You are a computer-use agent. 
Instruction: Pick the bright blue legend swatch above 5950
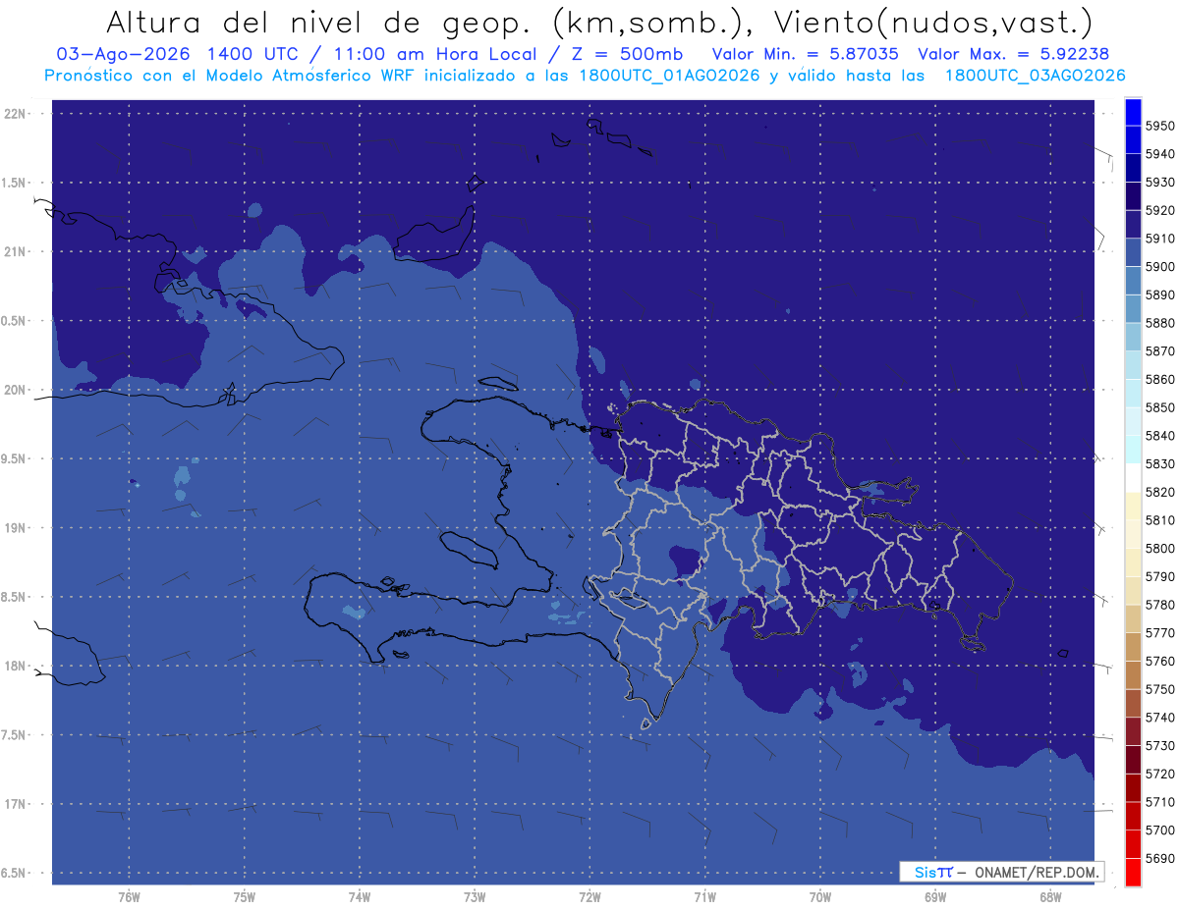point(1133,112)
